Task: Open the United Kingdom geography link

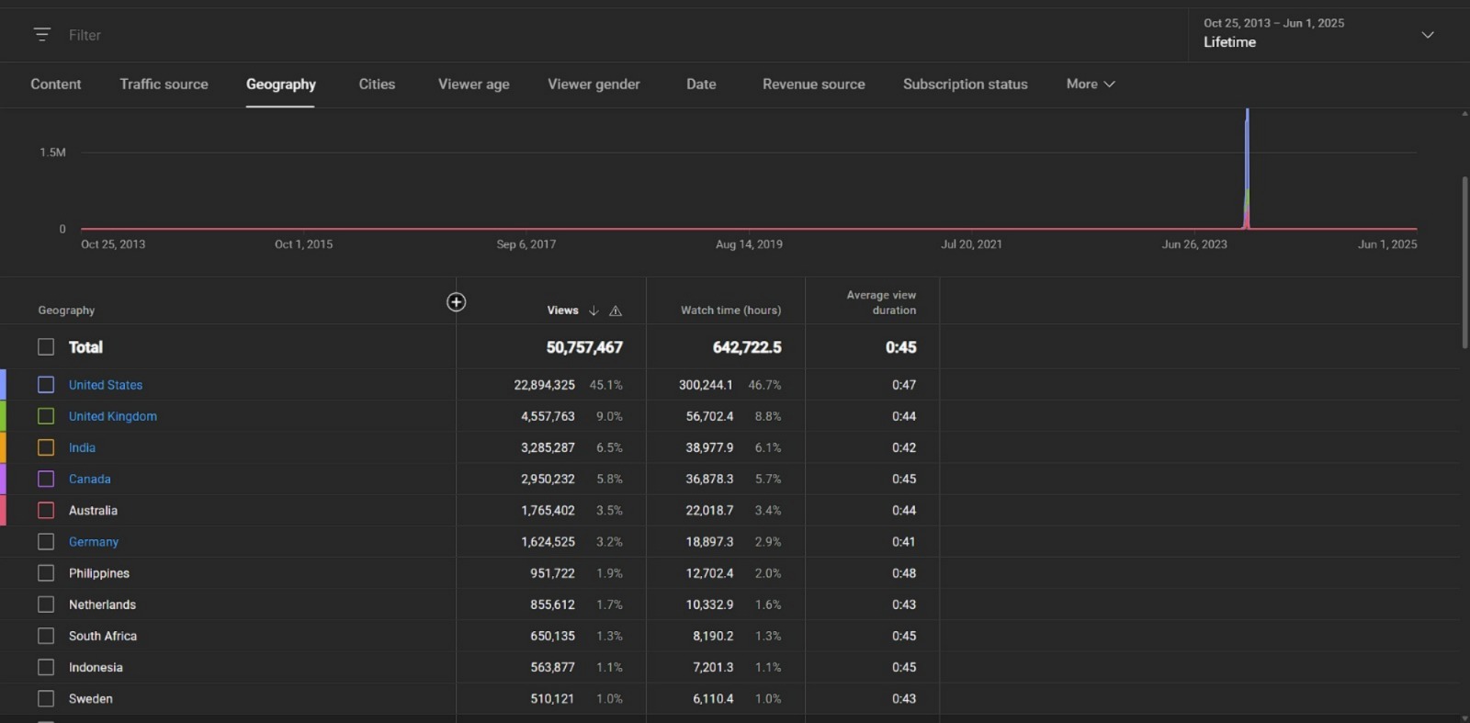Action: (112, 416)
